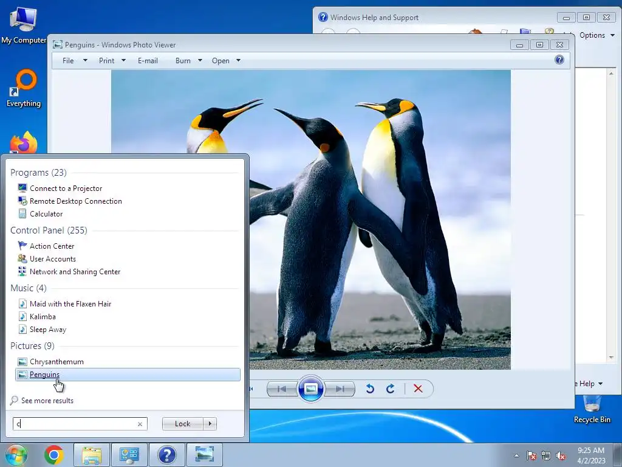This screenshot has width=622, height=467.
Task: Click the network tray icon
Action: click(546, 456)
